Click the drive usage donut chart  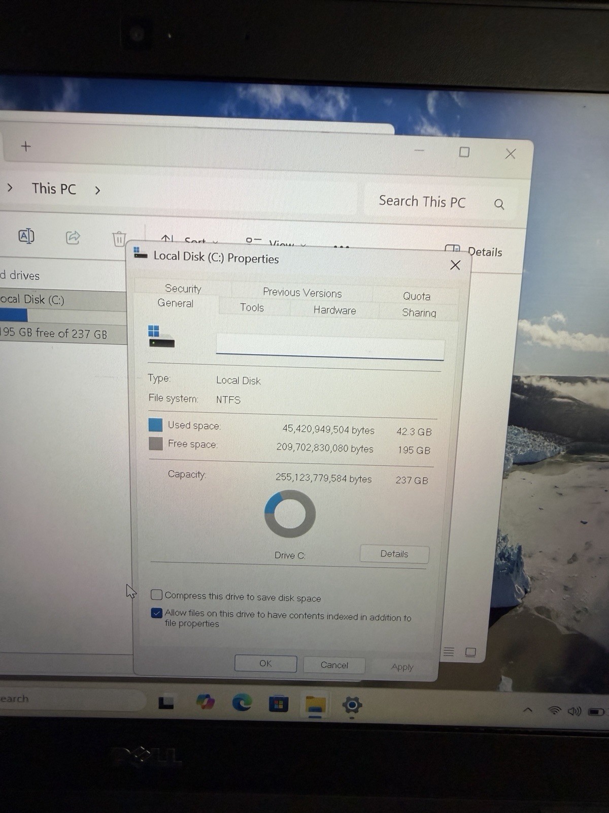[290, 514]
